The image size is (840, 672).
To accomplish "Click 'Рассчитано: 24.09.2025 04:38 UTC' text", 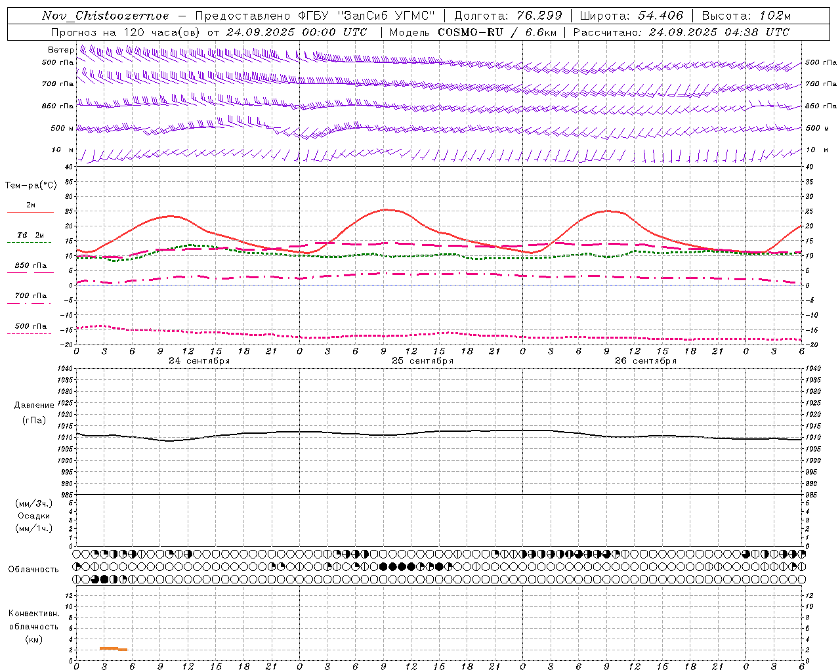I will 681,32.
